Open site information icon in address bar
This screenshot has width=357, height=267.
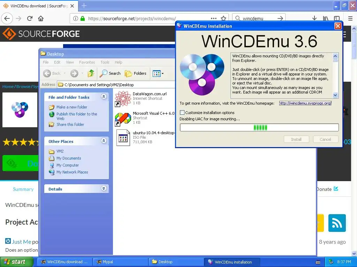(76, 18)
